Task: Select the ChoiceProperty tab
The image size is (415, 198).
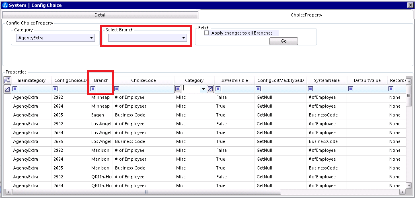Action: click(306, 15)
